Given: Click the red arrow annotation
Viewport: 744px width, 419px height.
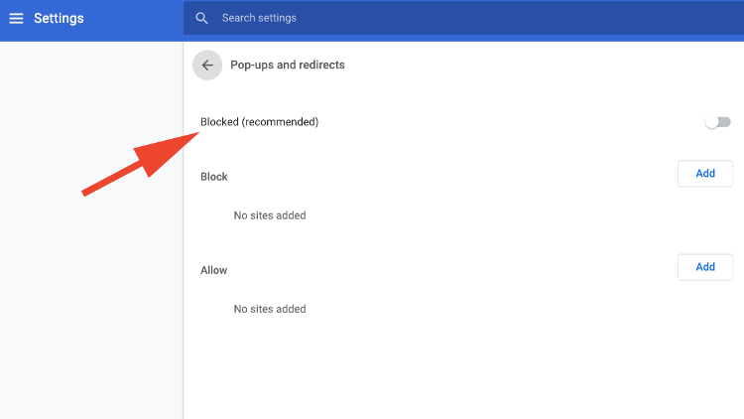Looking at the screenshot, I should coord(141,164).
